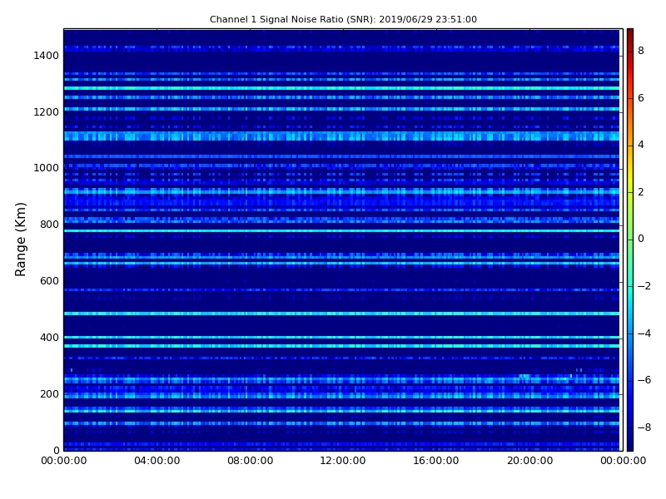Click the red top end of the colorbar
Image resolution: width=666 pixels, height=499 pixels.
coord(630,34)
